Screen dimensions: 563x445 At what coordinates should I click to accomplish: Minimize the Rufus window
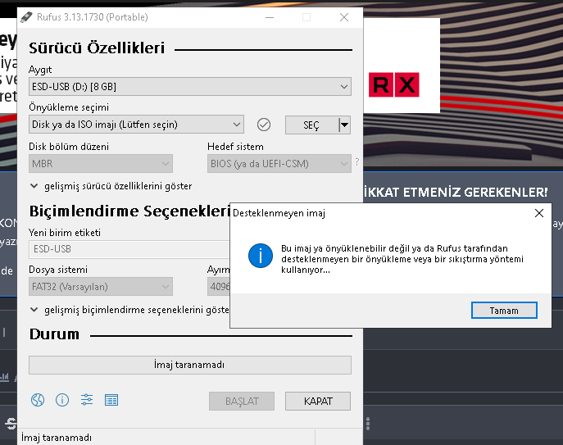tap(270, 17)
